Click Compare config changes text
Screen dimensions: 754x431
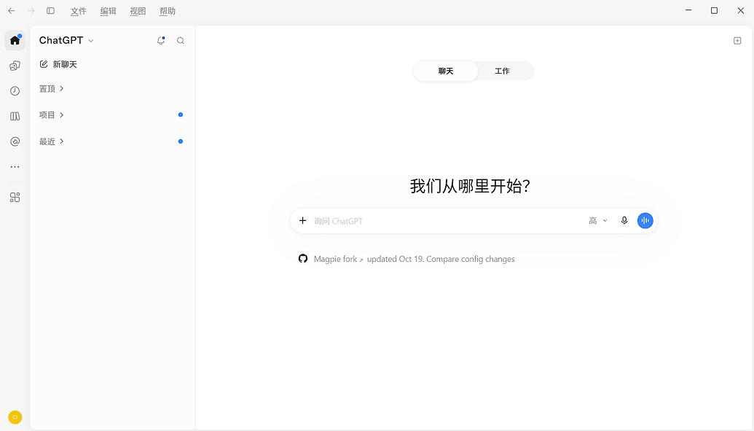(x=471, y=259)
